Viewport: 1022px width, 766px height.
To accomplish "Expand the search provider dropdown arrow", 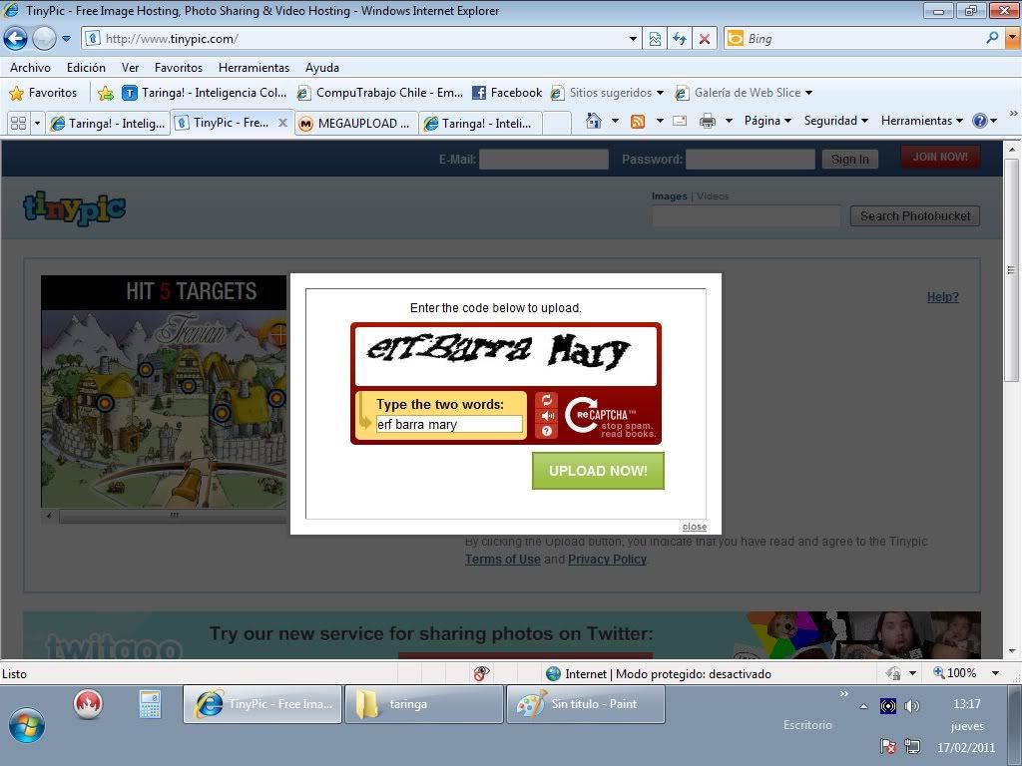I will (1012, 39).
